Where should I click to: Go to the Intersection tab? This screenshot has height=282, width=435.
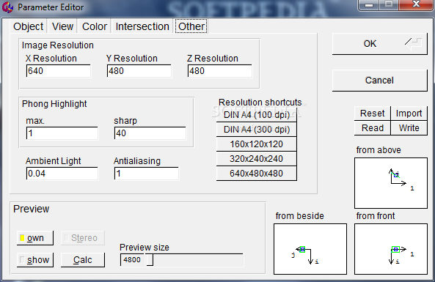tap(142, 26)
